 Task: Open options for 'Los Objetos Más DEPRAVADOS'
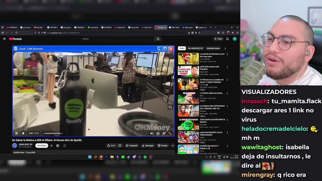pyautogui.click(x=227, y=106)
